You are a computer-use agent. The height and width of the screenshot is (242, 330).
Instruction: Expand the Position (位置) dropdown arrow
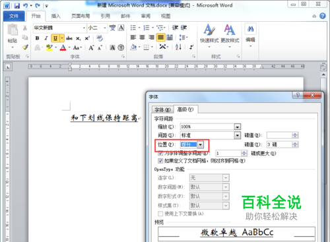tap(200, 144)
